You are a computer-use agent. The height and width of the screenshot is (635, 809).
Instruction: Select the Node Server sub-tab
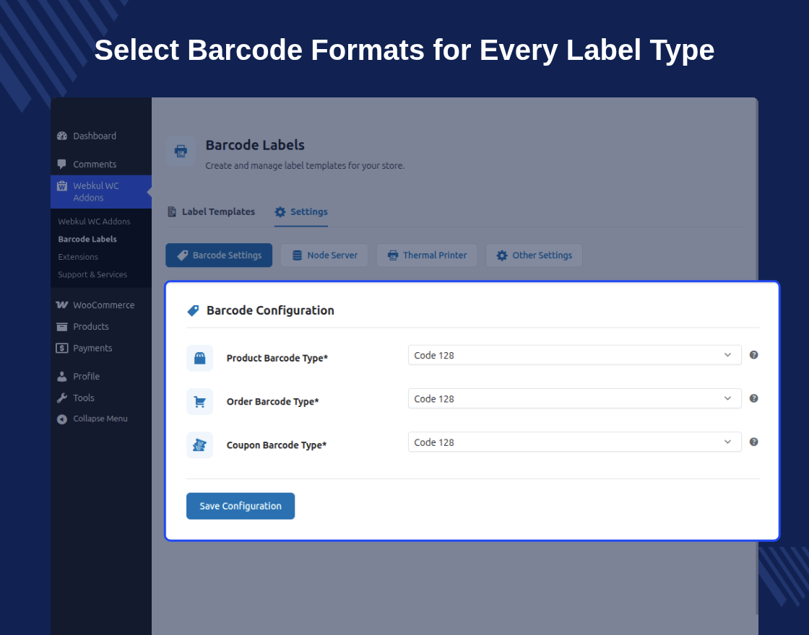click(324, 255)
